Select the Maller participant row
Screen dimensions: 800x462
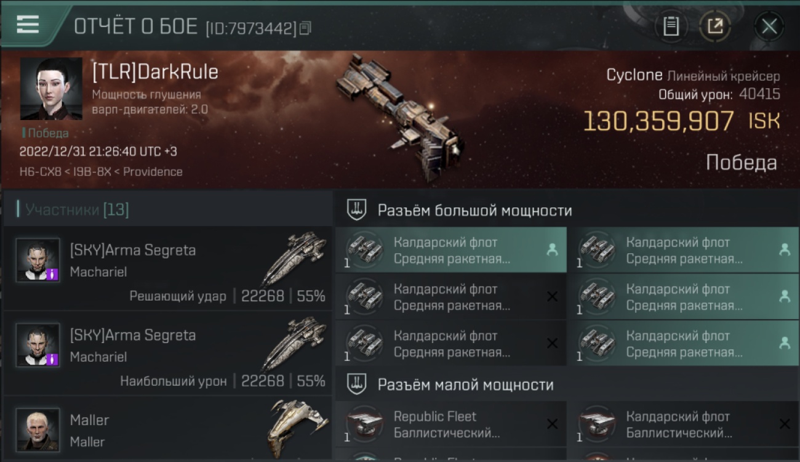tap(168, 429)
